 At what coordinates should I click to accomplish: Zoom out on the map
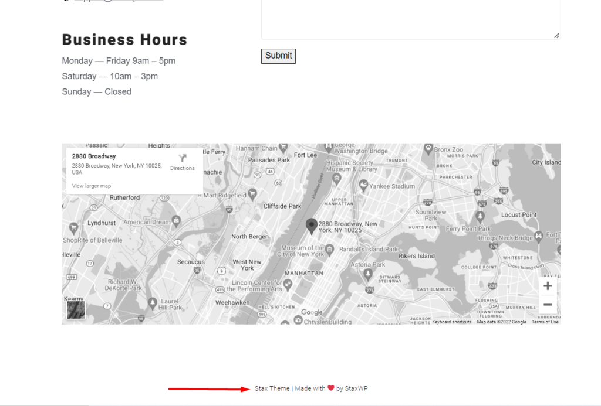pyautogui.click(x=548, y=305)
